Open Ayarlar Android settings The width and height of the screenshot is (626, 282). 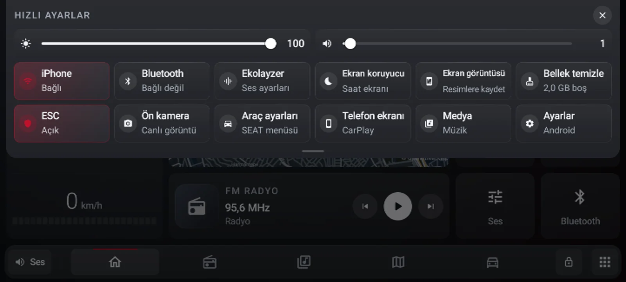[x=564, y=123]
